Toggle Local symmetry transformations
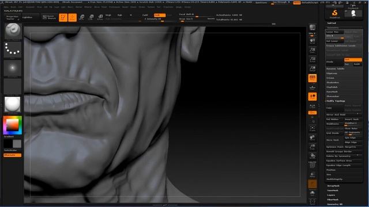Image resolution: width=369 pixels, height=207 pixels. click(312, 97)
